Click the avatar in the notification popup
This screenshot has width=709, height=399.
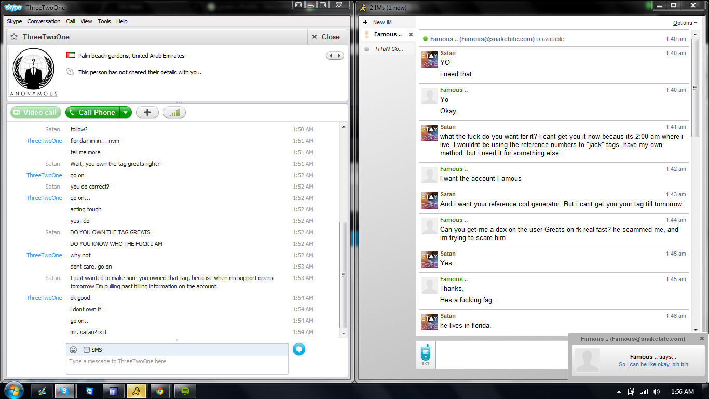(588, 360)
